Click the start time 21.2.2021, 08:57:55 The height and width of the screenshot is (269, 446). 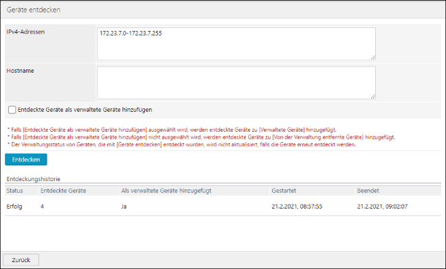tap(297, 207)
